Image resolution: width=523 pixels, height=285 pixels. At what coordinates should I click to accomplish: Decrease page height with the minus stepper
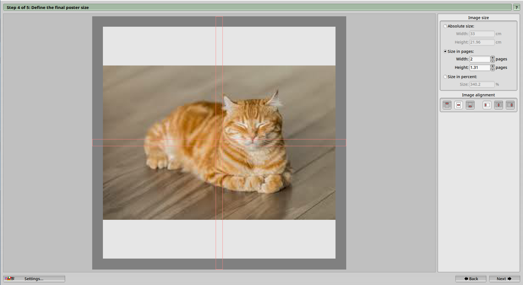pyautogui.click(x=493, y=69)
